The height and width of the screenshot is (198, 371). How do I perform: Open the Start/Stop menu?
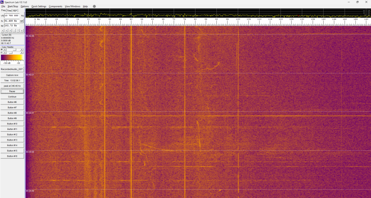pos(13,6)
